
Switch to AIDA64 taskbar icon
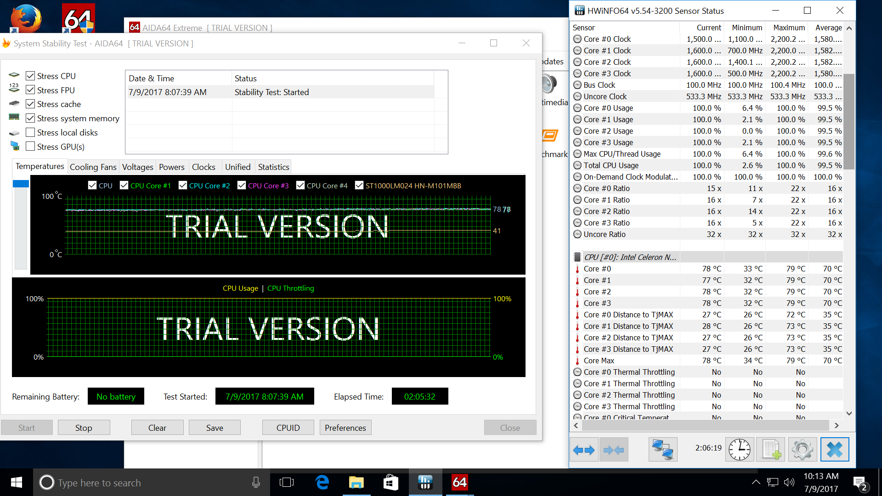pos(460,482)
